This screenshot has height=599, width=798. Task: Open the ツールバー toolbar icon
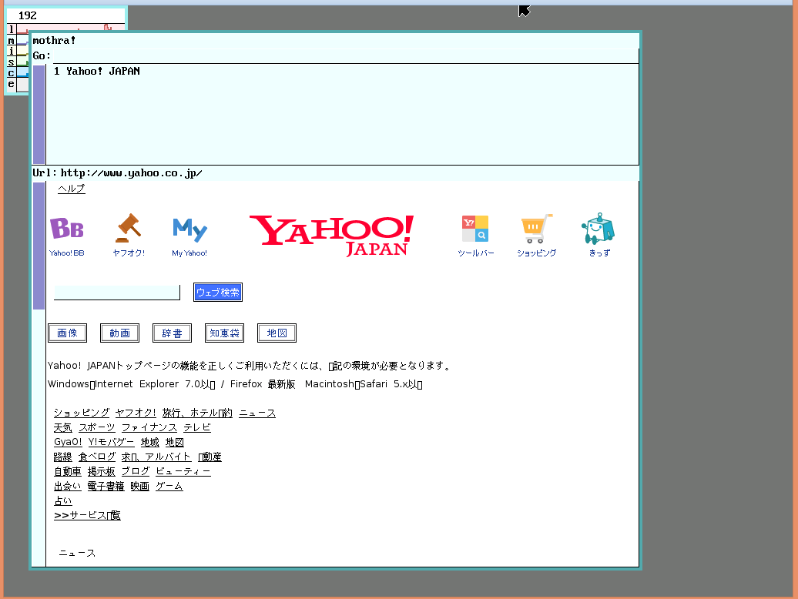475,236
